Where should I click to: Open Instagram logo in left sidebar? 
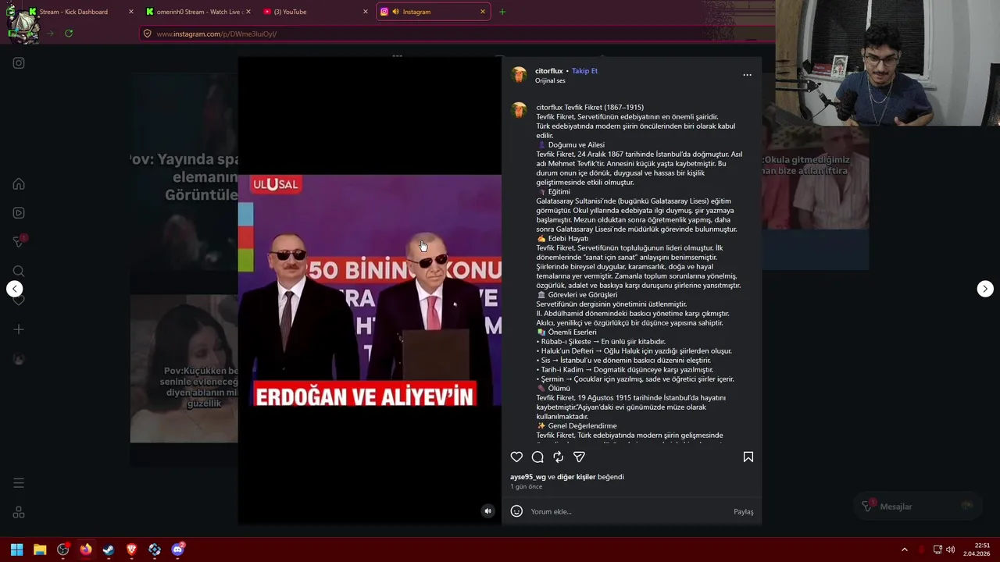pos(19,63)
